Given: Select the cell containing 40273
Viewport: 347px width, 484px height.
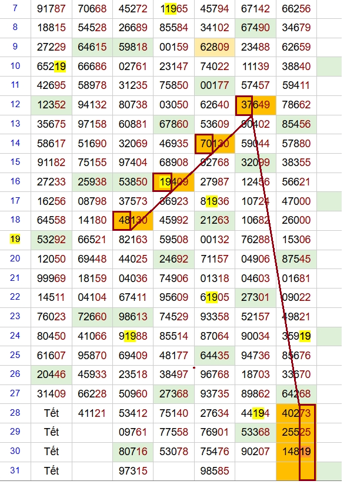Looking at the screenshot, I should (x=296, y=413).
